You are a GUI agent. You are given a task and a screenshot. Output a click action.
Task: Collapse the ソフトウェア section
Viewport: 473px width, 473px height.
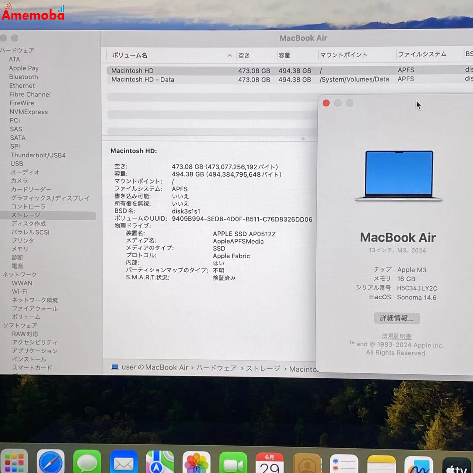[x=20, y=325]
